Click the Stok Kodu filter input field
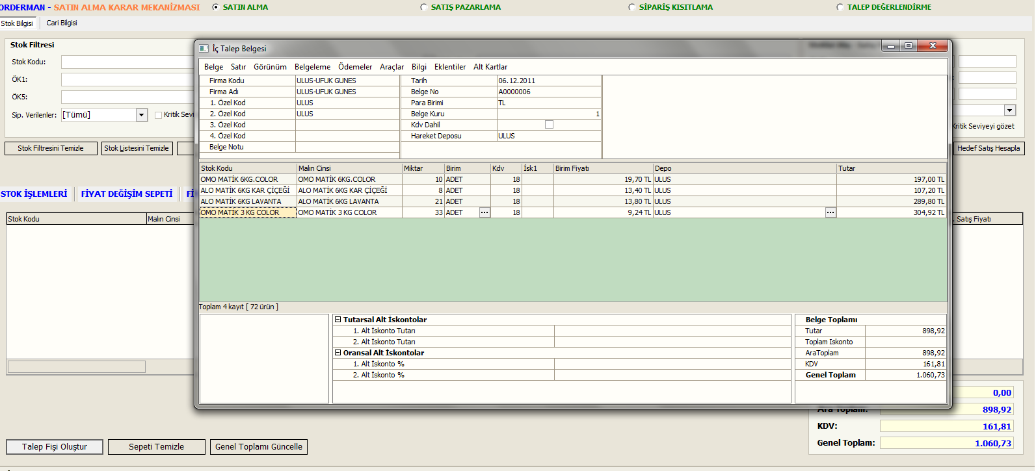Screen dimensions: 1036x471 pos(127,62)
